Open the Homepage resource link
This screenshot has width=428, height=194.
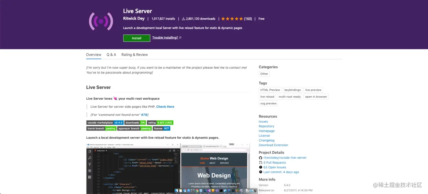click(x=267, y=131)
